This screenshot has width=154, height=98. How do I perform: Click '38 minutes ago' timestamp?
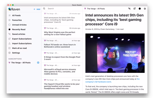click(x=75, y=28)
